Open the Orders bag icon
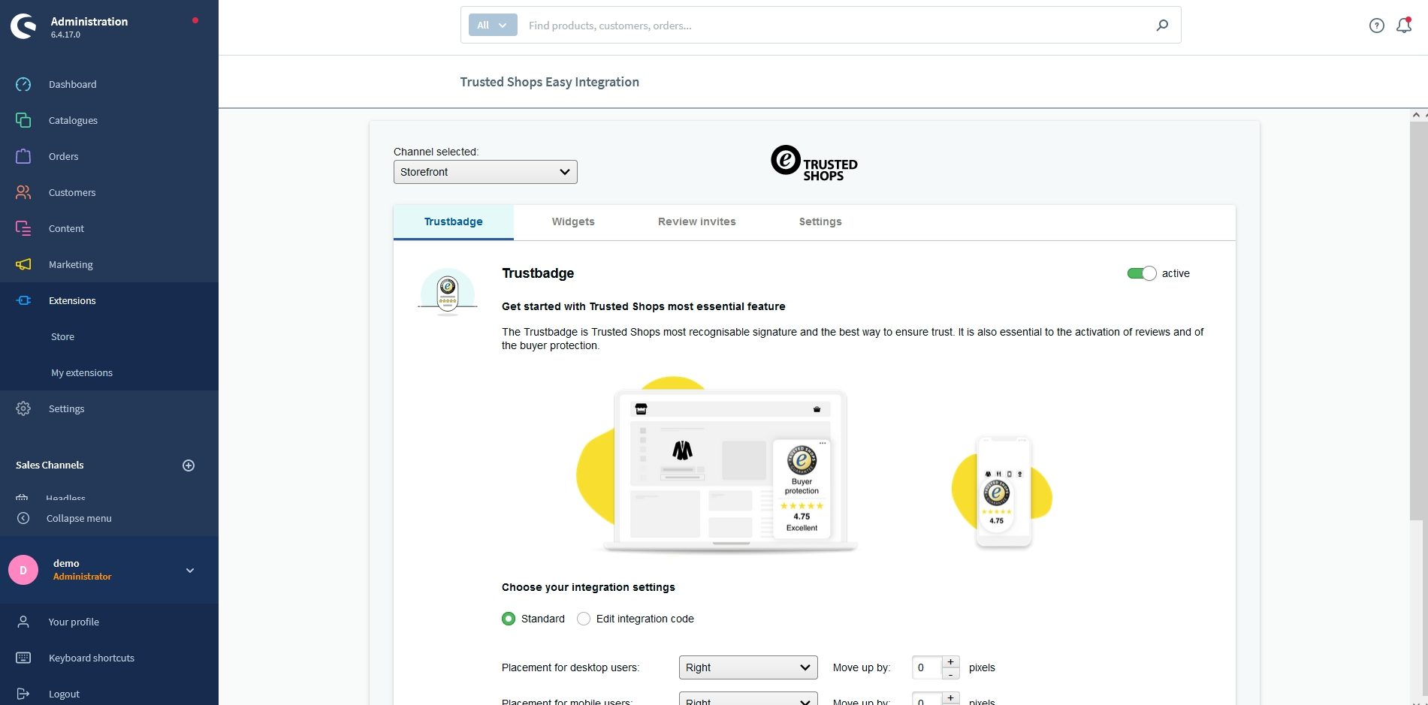This screenshot has width=1428, height=705. pyautogui.click(x=23, y=156)
